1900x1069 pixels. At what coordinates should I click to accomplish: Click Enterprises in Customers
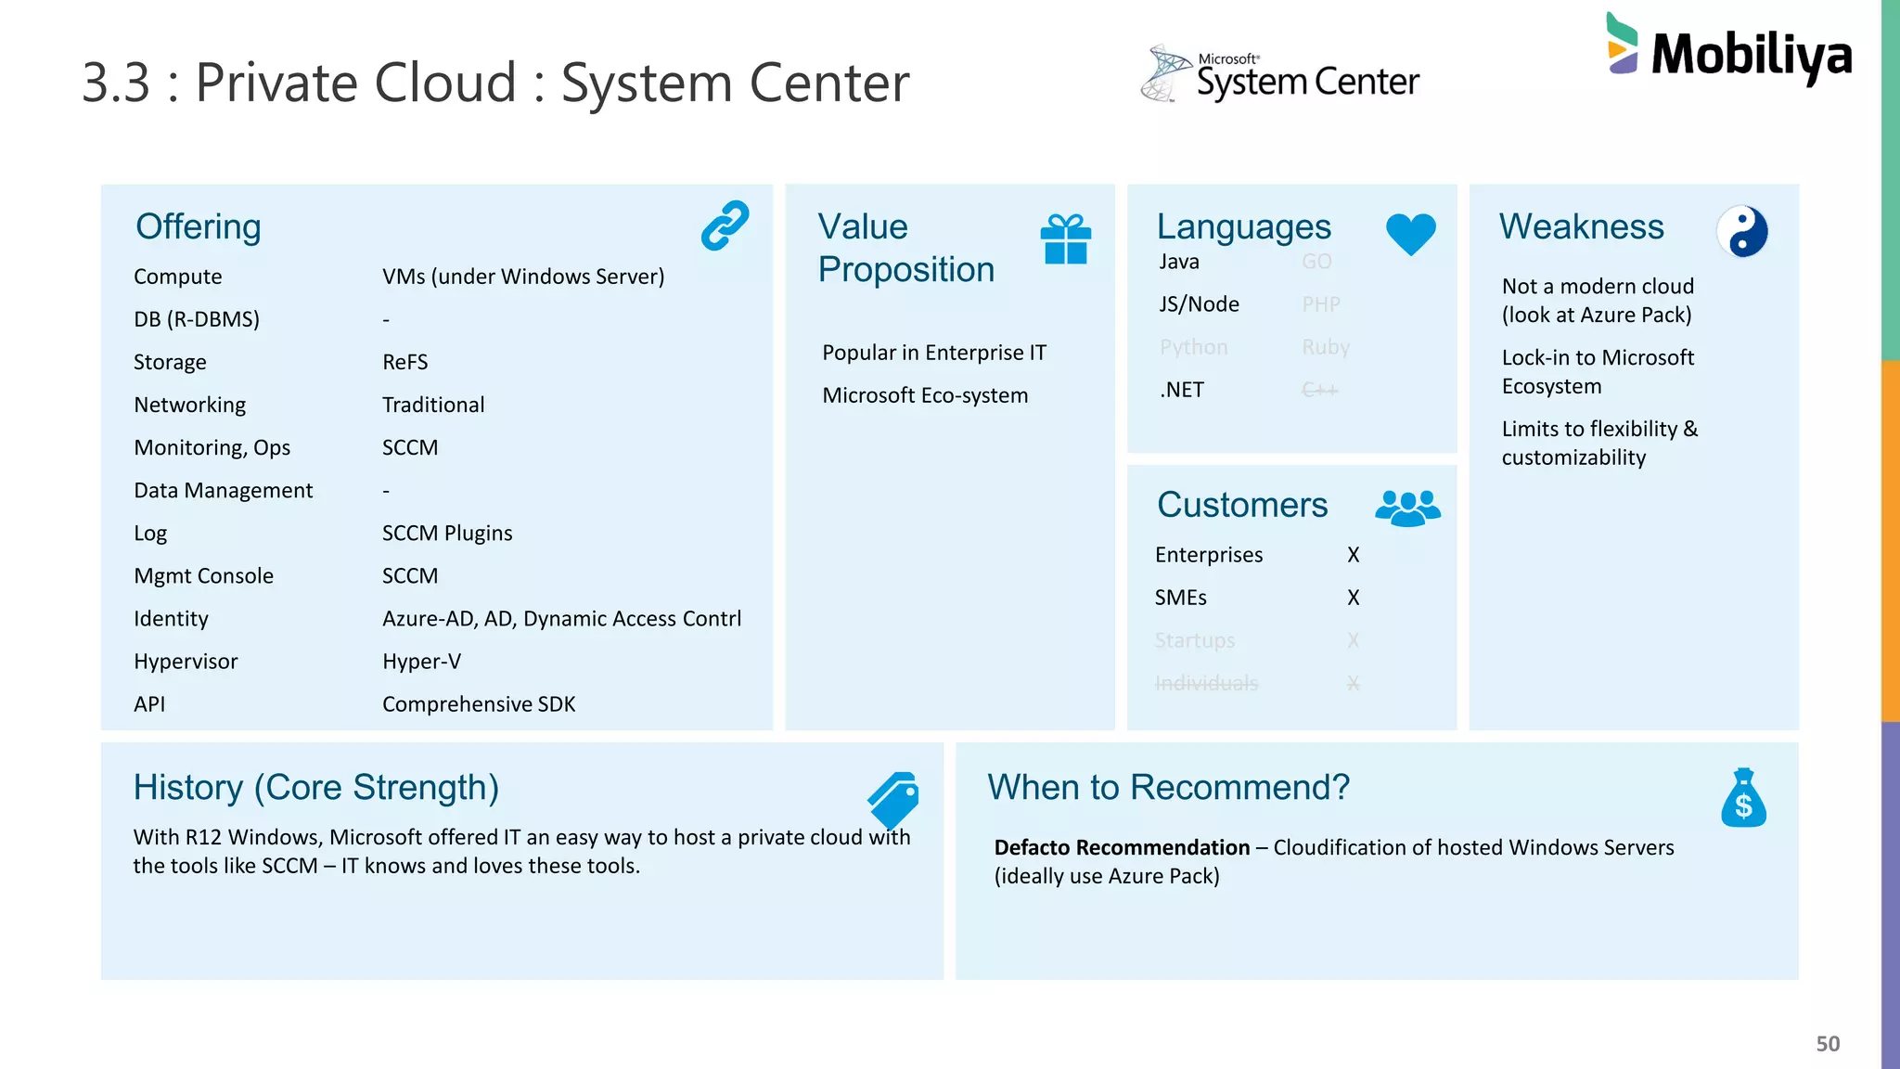coord(1209,555)
